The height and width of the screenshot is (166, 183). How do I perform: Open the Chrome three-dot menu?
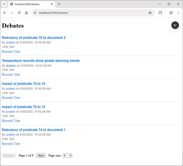point(178,13)
